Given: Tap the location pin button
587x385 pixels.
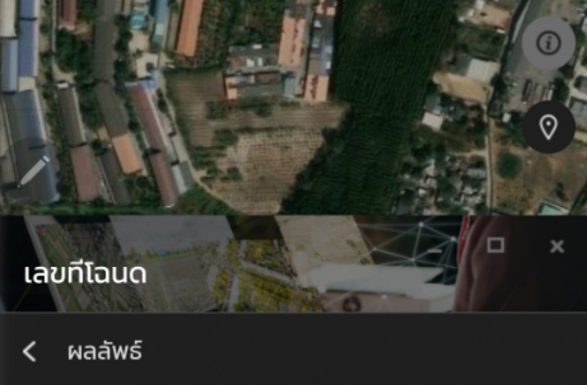Looking at the screenshot, I should coord(548,127).
